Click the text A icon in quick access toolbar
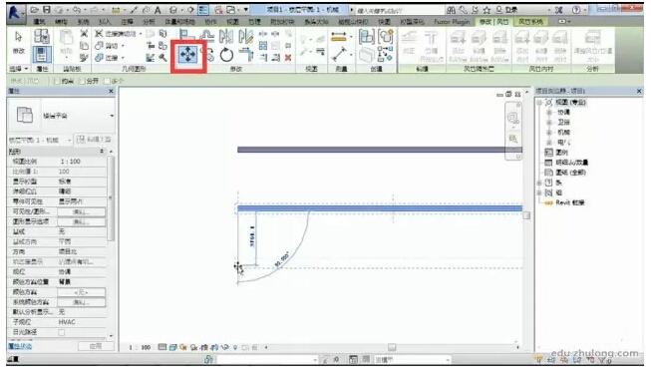The width and height of the screenshot is (651, 373). 158,10
